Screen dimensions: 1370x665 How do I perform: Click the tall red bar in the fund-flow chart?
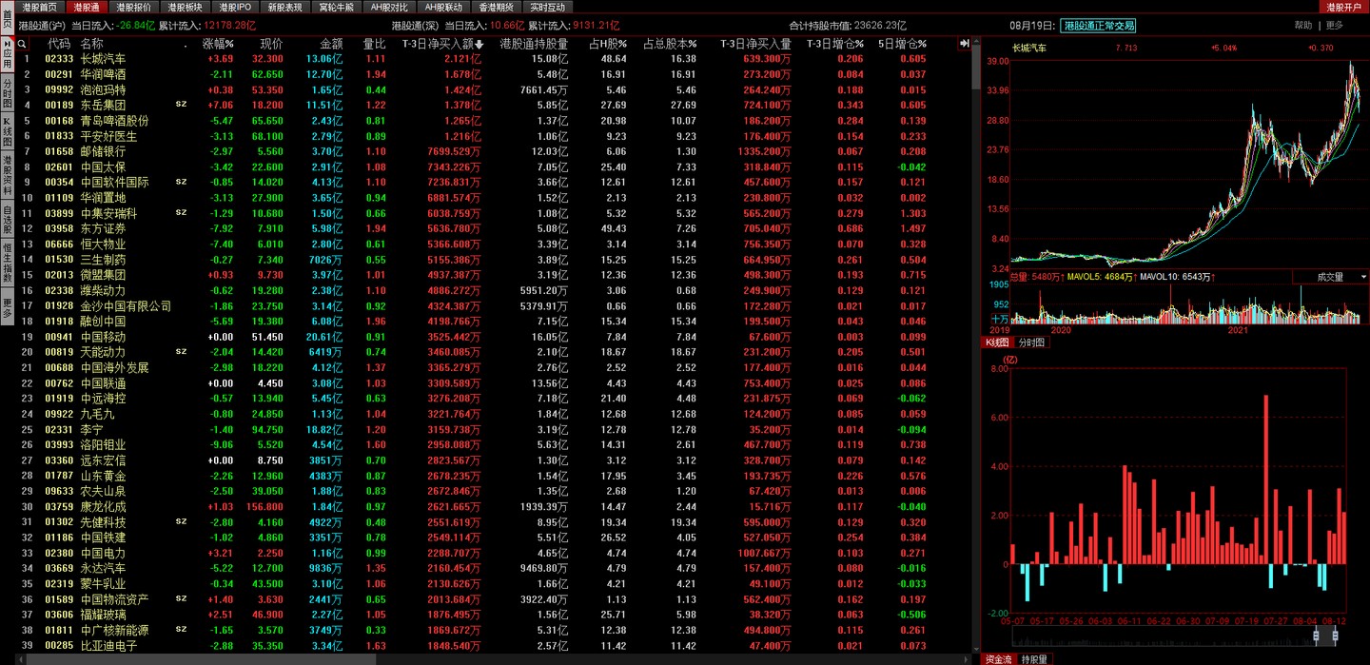coord(1265,479)
